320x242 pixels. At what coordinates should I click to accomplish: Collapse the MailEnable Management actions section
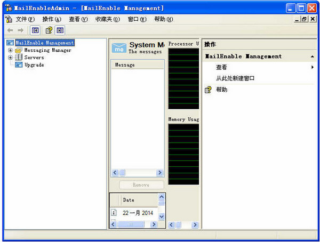click(313, 57)
